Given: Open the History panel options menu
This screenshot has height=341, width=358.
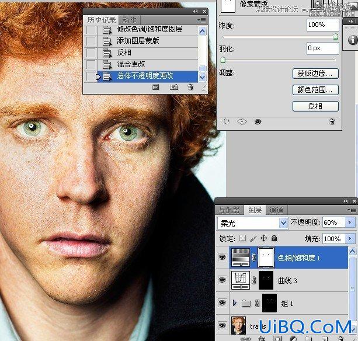Looking at the screenshot, I should tap(201, 20).
